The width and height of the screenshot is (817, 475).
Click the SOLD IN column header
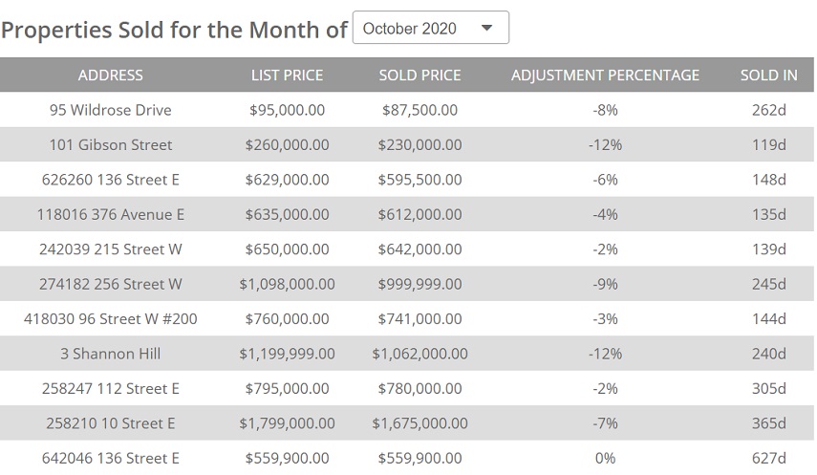click(x=768, y=76)
